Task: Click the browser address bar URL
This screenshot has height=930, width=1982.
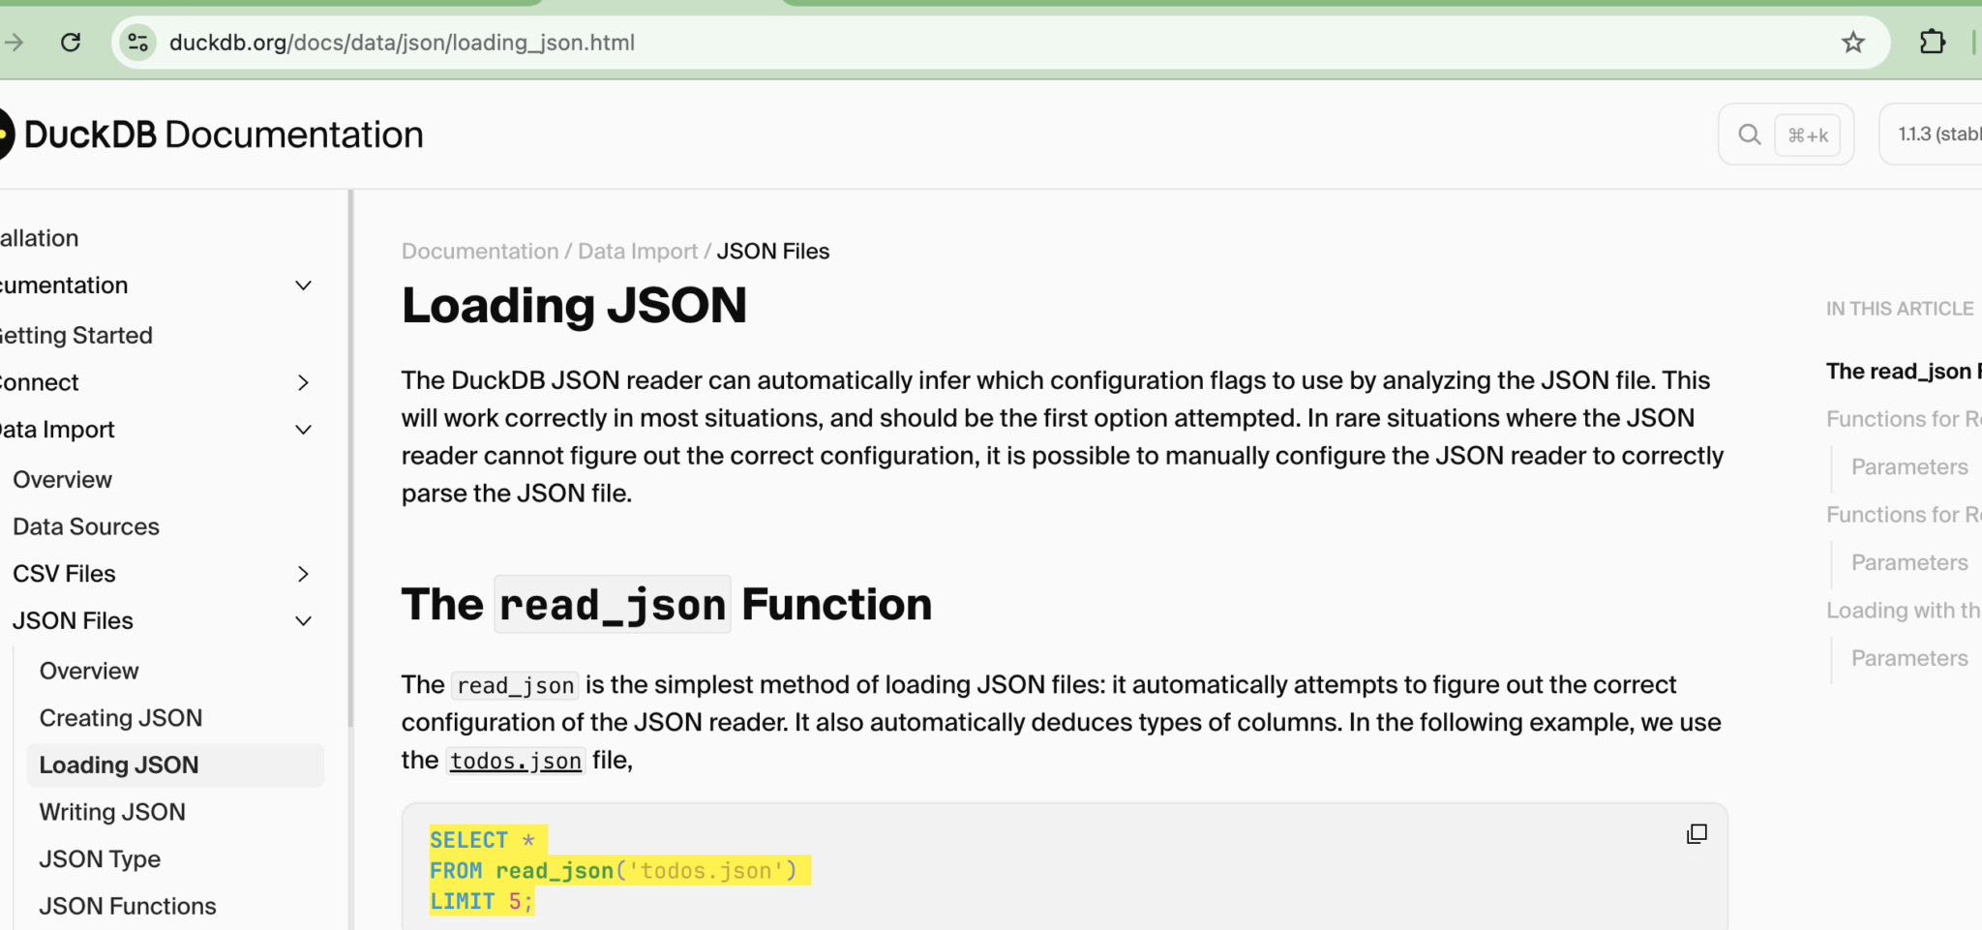Action: 402,43
